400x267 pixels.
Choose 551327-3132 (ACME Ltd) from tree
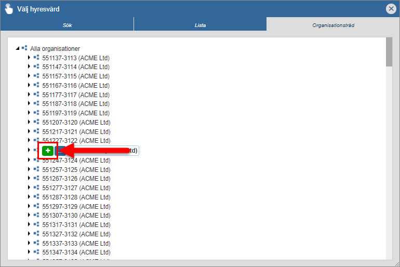pos(76,234)
